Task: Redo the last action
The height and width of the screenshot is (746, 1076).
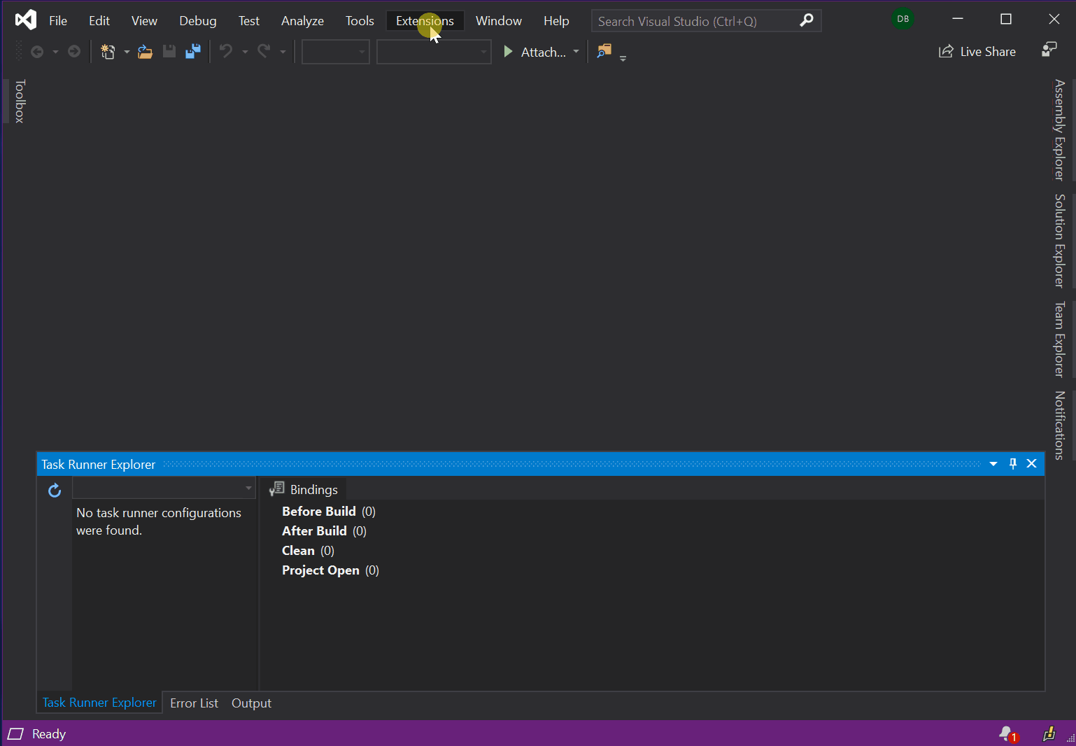Action: 264,51
